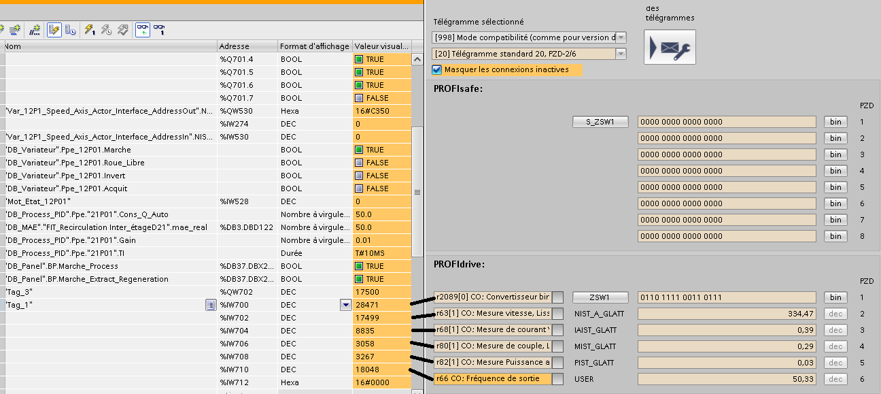Open the '[998] Mode compatibilité' dropdown

(x=621, y=37)
